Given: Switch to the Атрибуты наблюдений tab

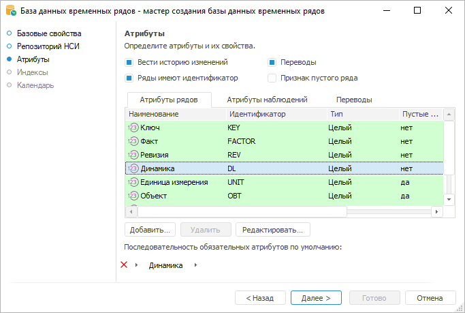Looking at the screenshot, I should 268,99.
